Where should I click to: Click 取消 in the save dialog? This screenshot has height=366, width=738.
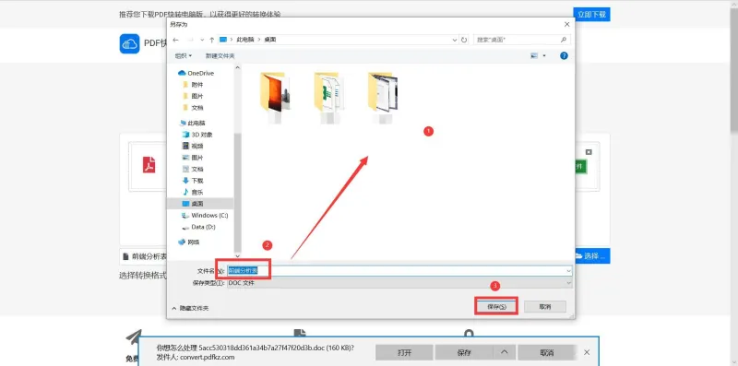(544, 307)
